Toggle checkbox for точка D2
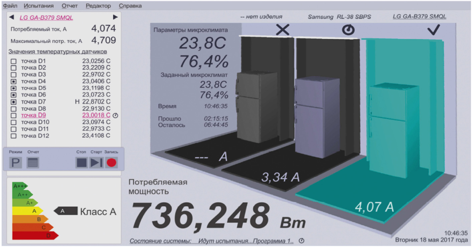 [14, 68]
